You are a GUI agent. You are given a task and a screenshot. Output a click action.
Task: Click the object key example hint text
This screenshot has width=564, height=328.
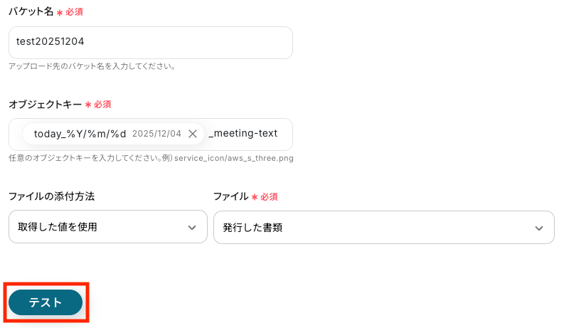tap(151, 158)
